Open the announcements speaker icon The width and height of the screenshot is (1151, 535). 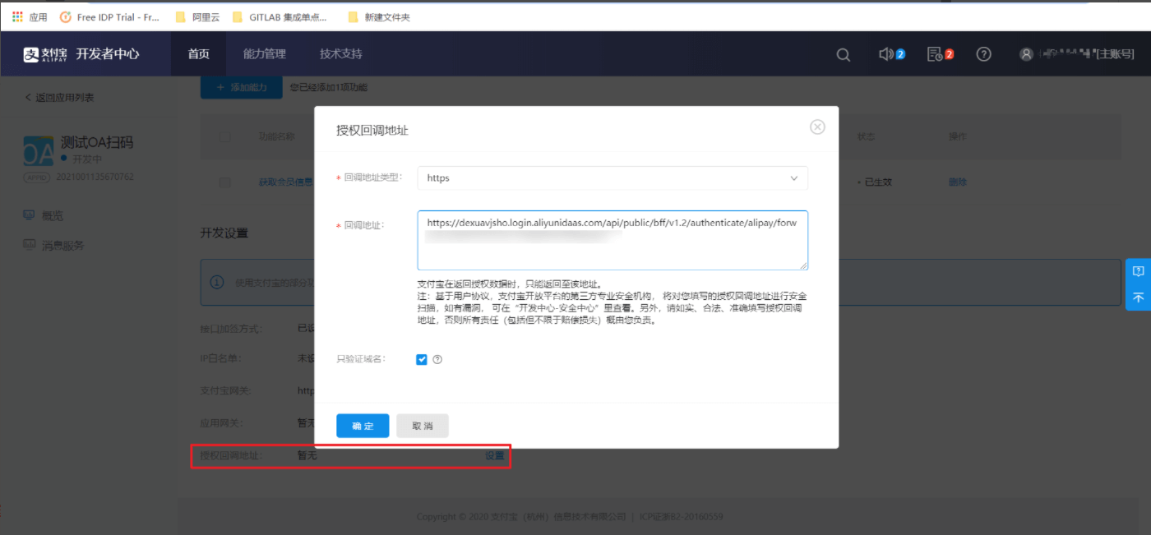pyautogui.click(x=886, y=54)
